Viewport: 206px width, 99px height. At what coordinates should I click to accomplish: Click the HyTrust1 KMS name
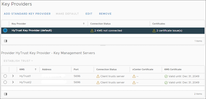[x=25, y=76]
